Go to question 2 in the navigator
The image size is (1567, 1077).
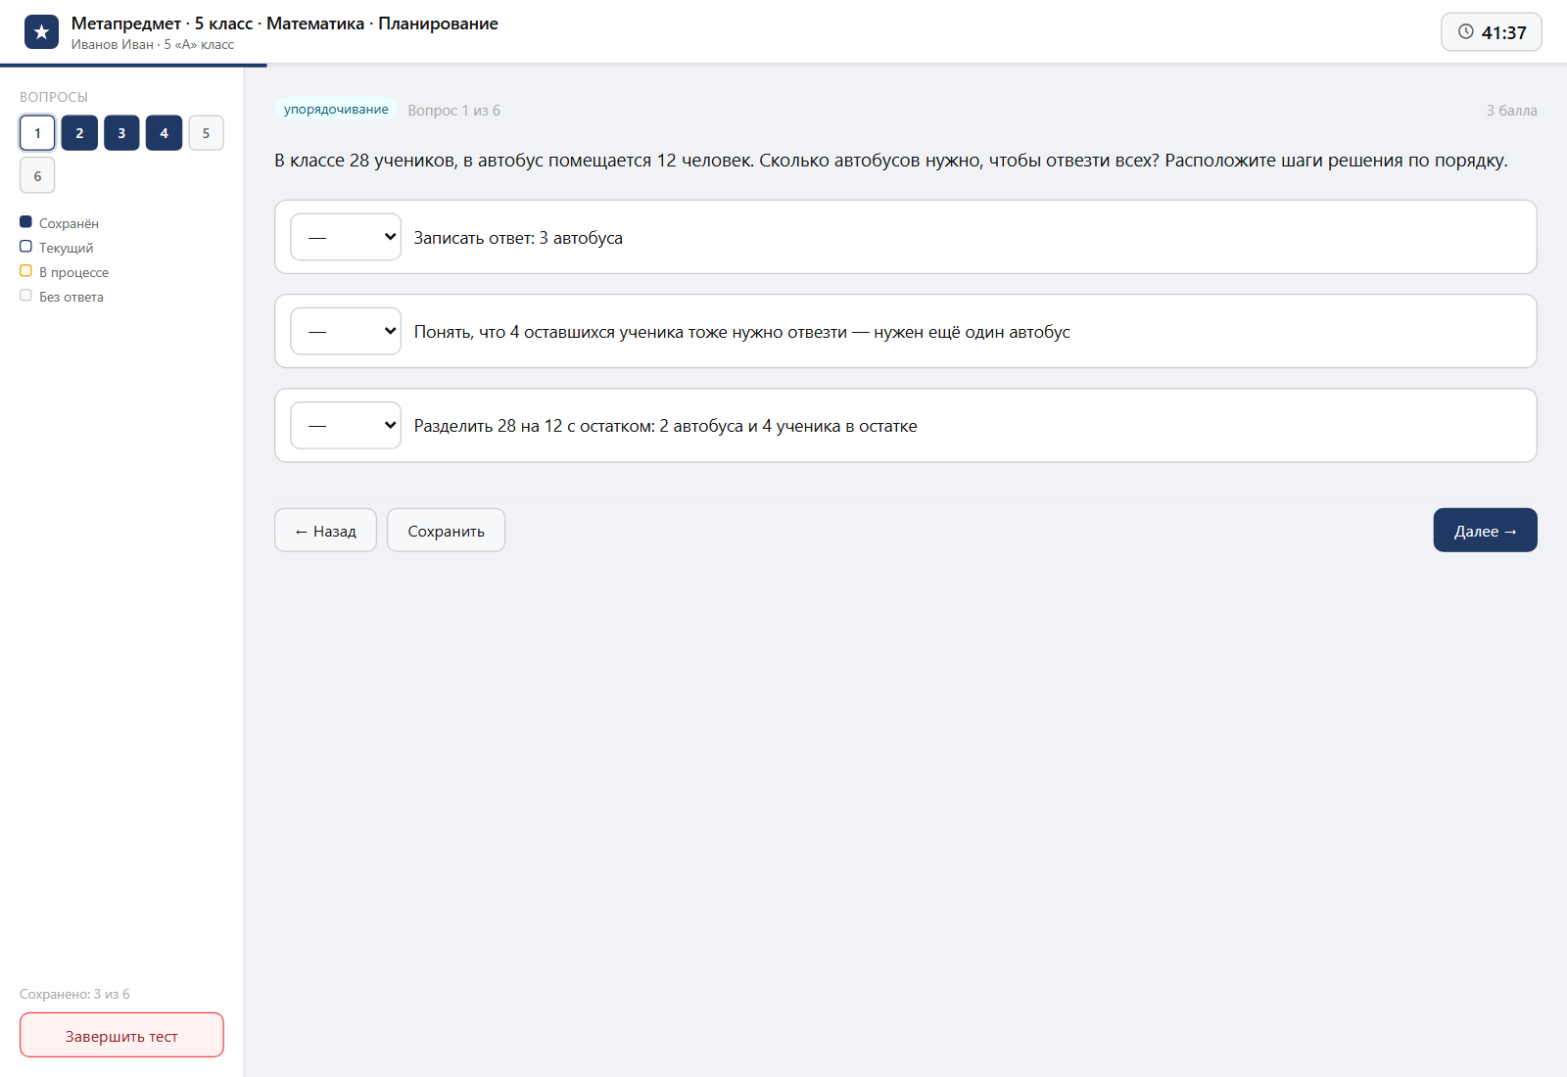click(79, 133)
